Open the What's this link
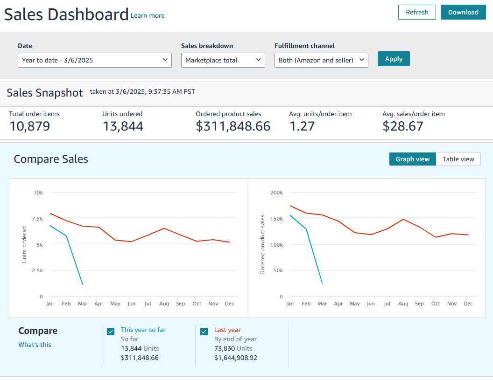Image resolution: width=493 pixels, height=380 pixels. pos(35,345)
